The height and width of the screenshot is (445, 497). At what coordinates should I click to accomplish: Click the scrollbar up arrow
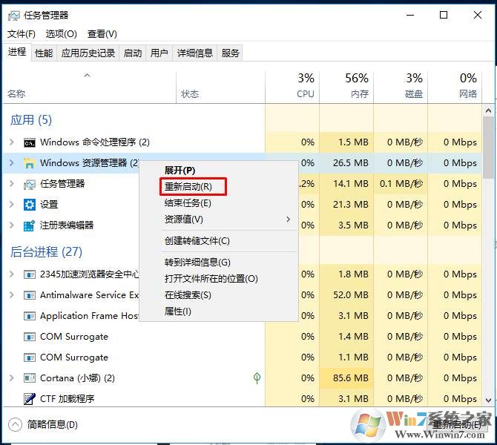488,111
